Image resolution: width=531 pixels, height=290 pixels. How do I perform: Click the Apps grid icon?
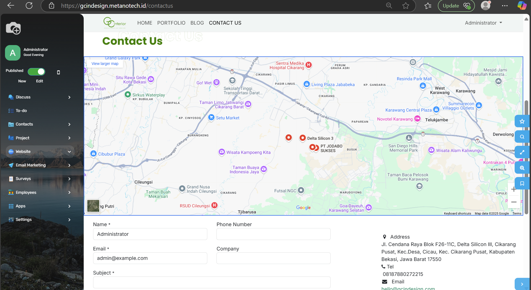coord(11,206)
